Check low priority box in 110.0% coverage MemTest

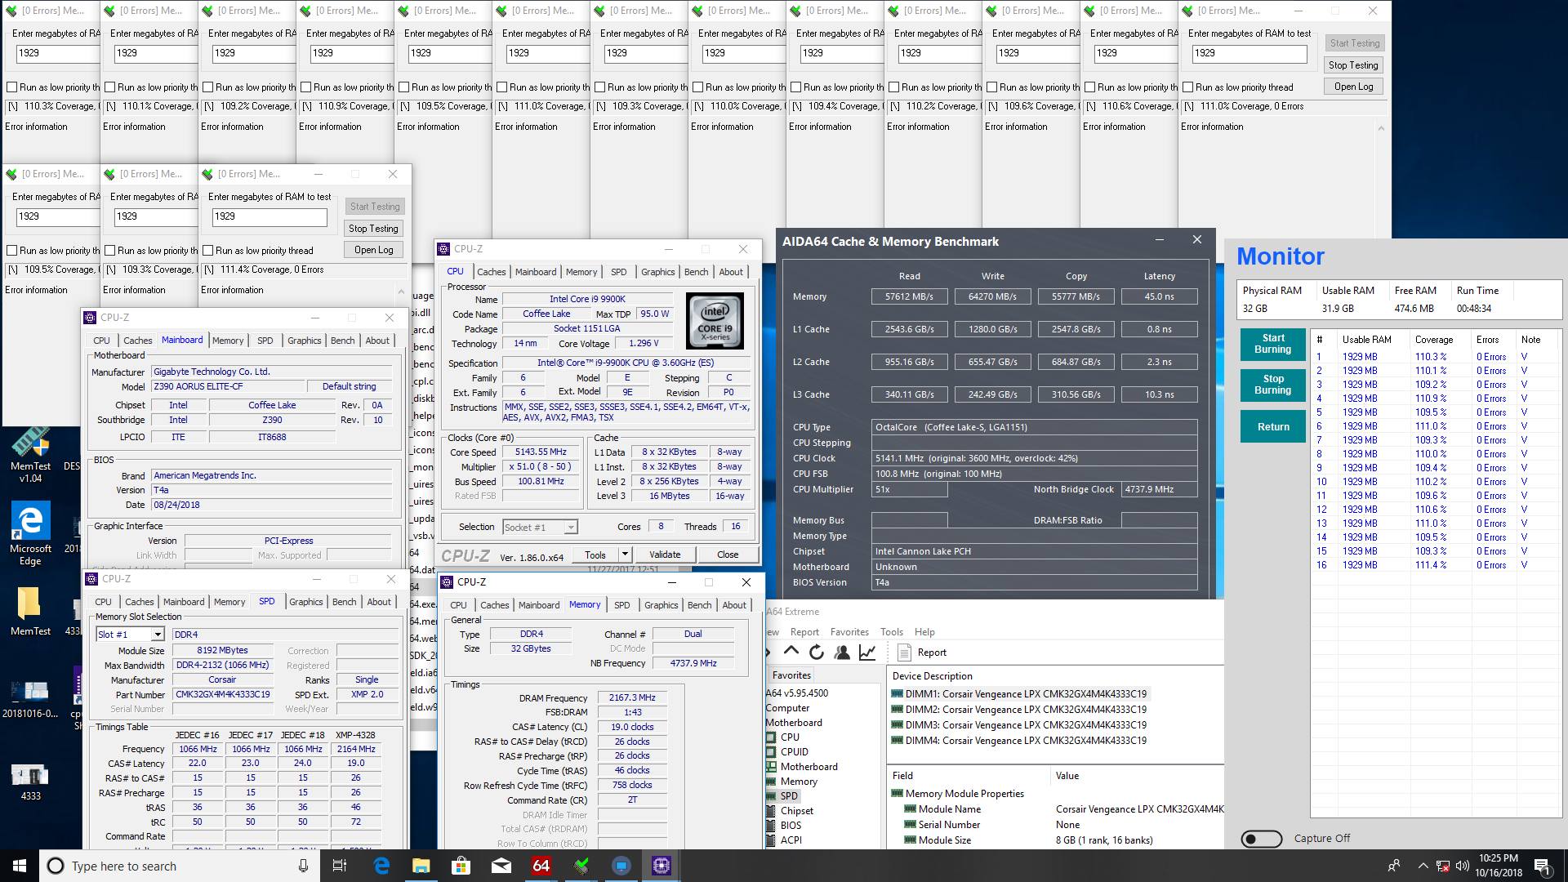(x=698, y=87)
